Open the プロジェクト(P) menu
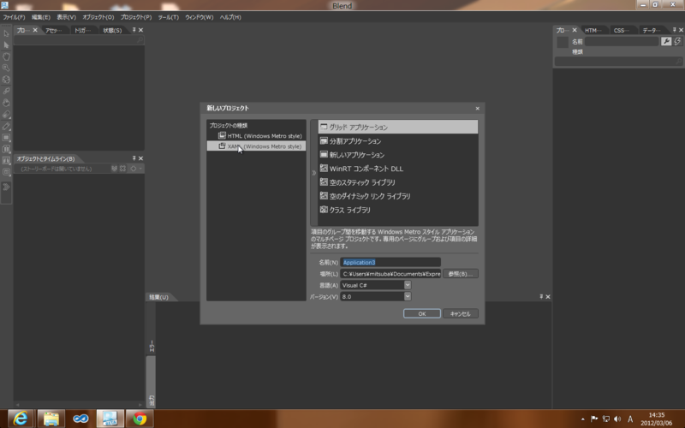Screen dimensions: 685x428 click(136, 17)
